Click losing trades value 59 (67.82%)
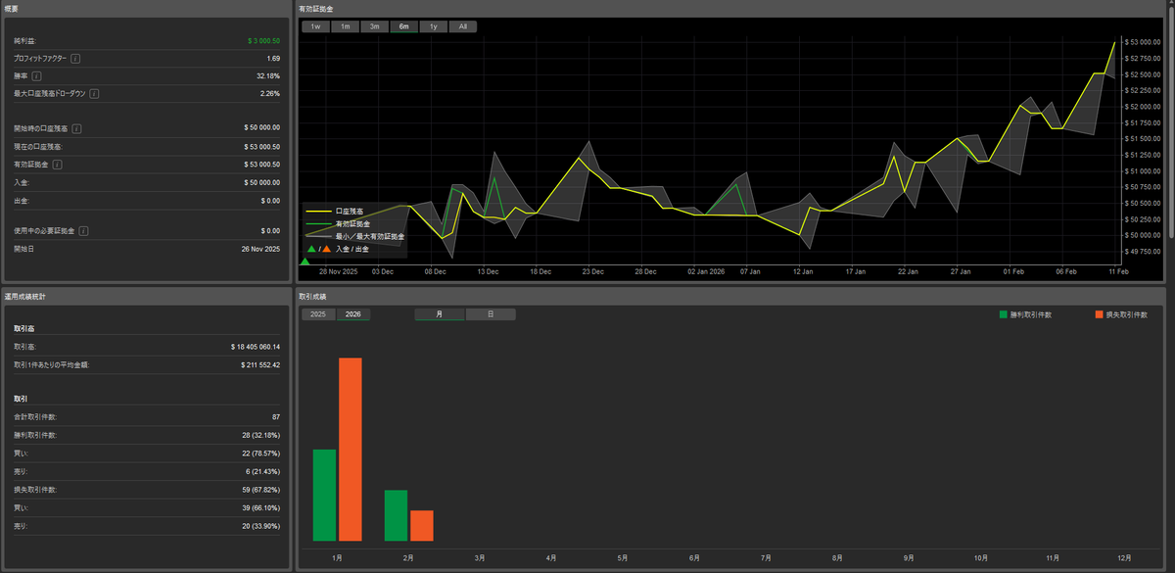 click(x=261, y=489)
